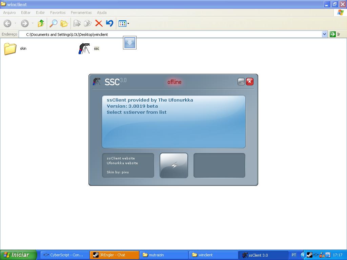Image resolution: width=347 pixels, height=260 pixels.
Task: Switch to winclient taskbar item
Action: click(213, 255)
